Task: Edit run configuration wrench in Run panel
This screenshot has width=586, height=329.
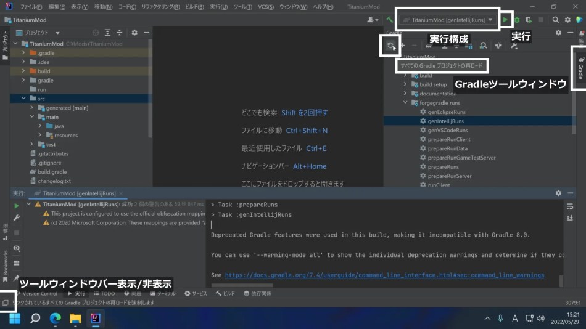Action: click(17, 217)
